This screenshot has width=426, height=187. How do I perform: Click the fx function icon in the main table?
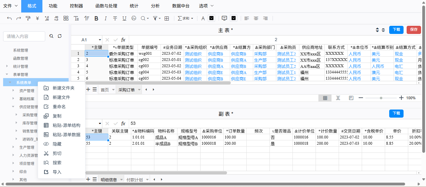pos(123,40)
